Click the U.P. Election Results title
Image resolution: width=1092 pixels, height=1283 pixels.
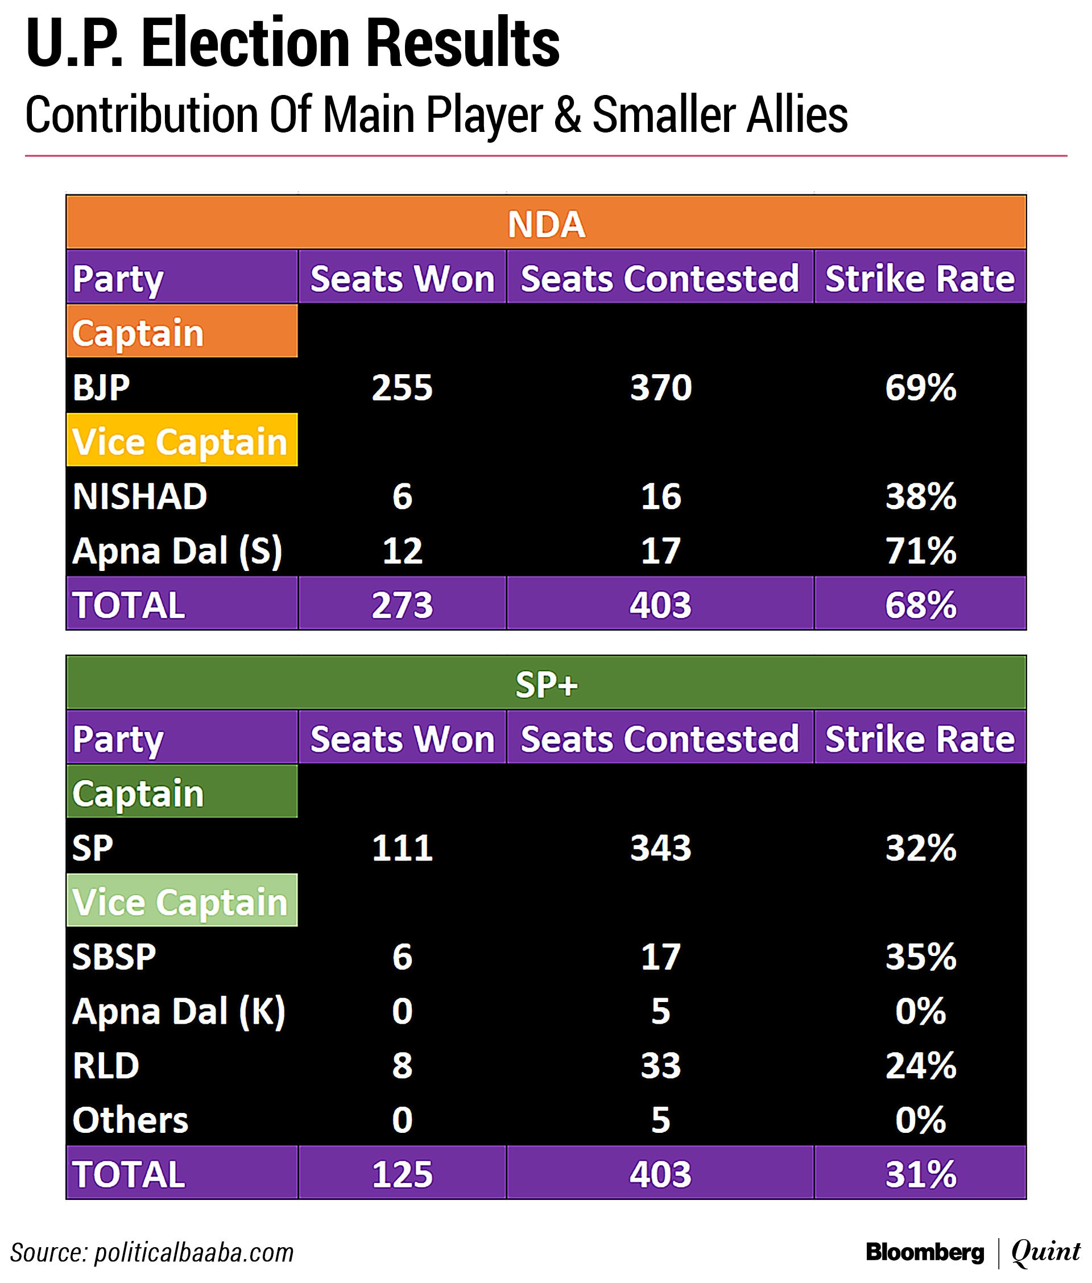click(x=292, y=43)
